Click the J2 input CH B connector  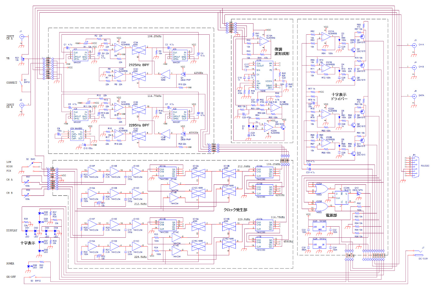click(21, 105)
